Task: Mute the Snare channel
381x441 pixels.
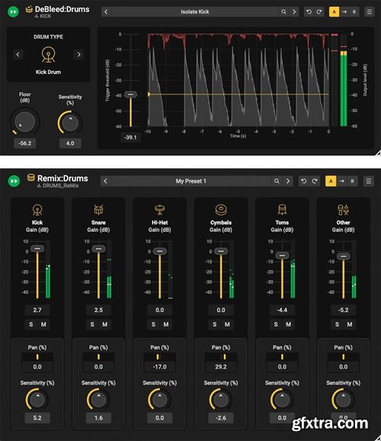Action: click(x=105, y=324)
